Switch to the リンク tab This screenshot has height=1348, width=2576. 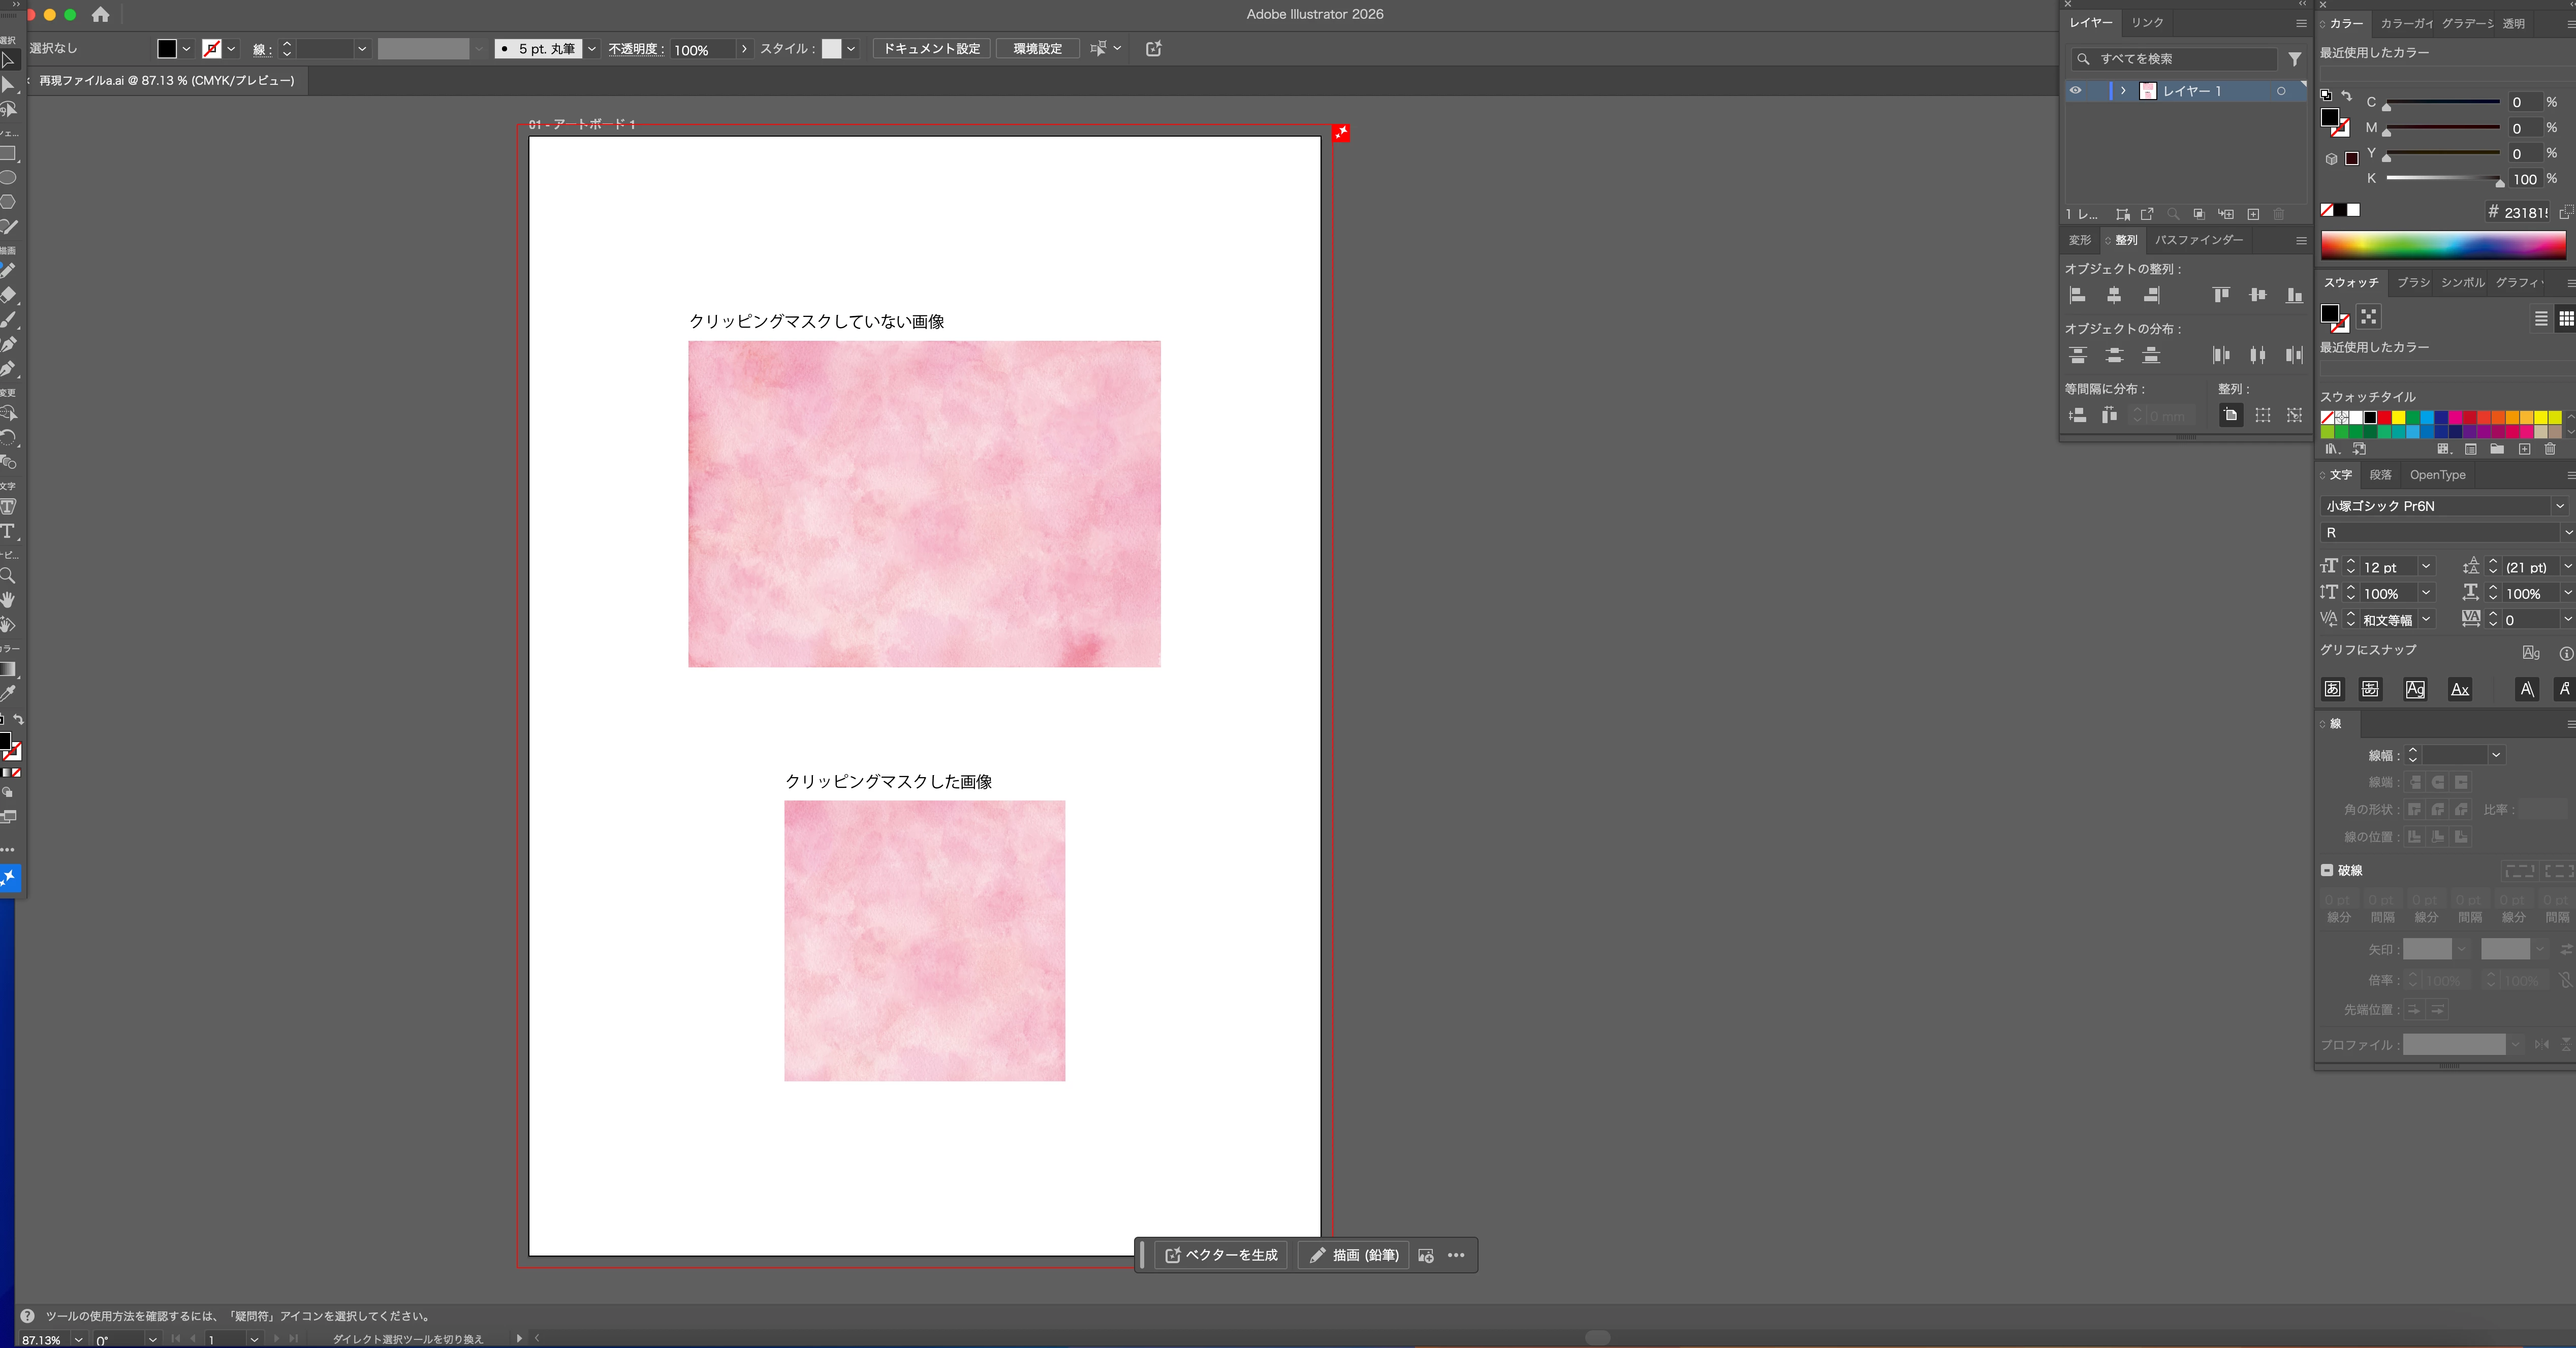[x=2146, y=23]
